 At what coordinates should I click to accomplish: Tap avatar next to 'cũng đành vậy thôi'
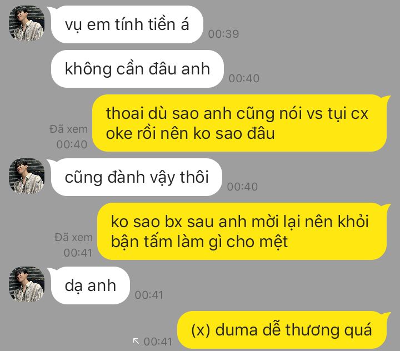point(27,176)
